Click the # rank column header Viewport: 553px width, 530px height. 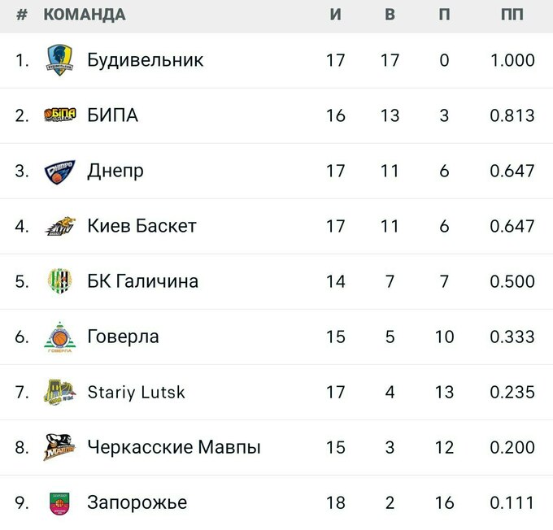[22, 15]
